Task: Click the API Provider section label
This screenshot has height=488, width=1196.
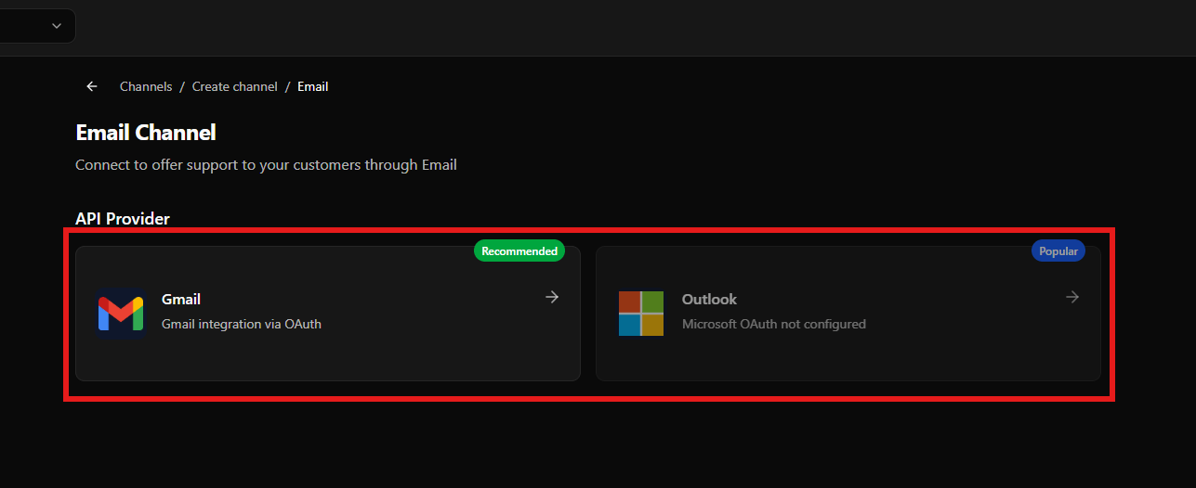Action: pos(123,219)
